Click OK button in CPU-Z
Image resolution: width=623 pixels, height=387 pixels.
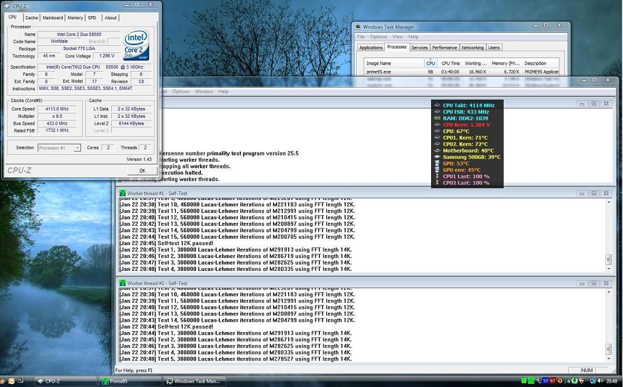[142, 171]
